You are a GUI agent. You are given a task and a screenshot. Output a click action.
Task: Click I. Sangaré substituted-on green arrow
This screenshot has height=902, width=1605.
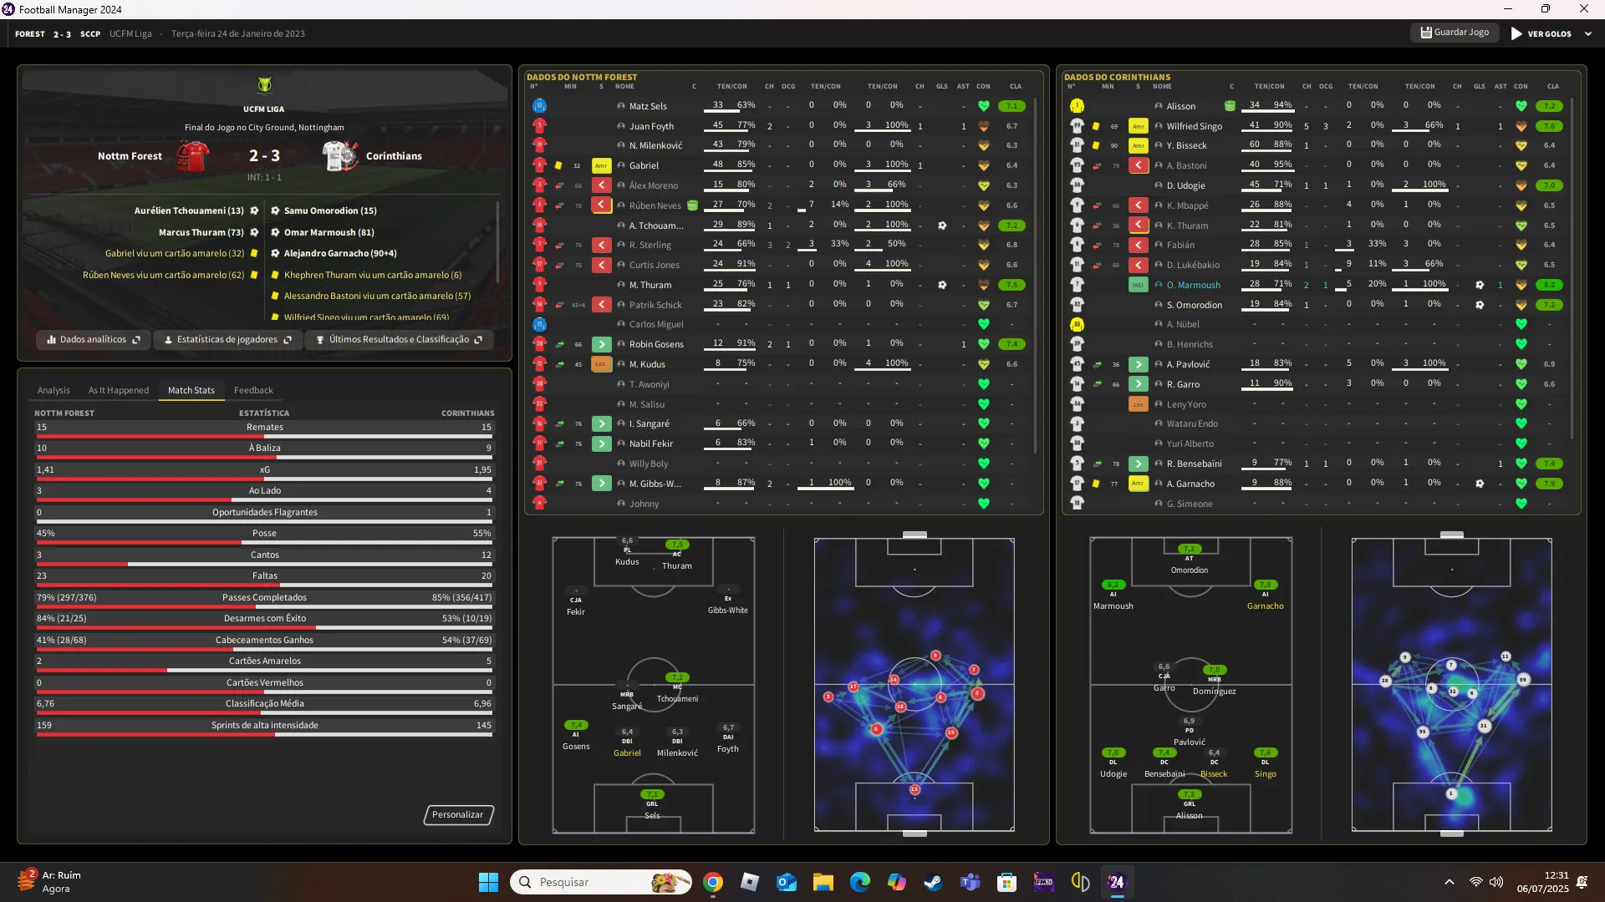pos(601,423)
